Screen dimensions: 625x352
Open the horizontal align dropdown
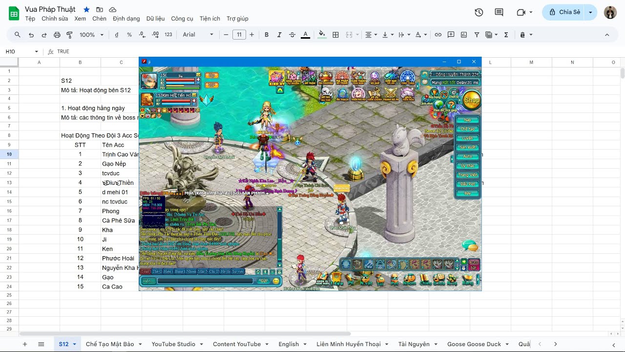click(371, 35)
